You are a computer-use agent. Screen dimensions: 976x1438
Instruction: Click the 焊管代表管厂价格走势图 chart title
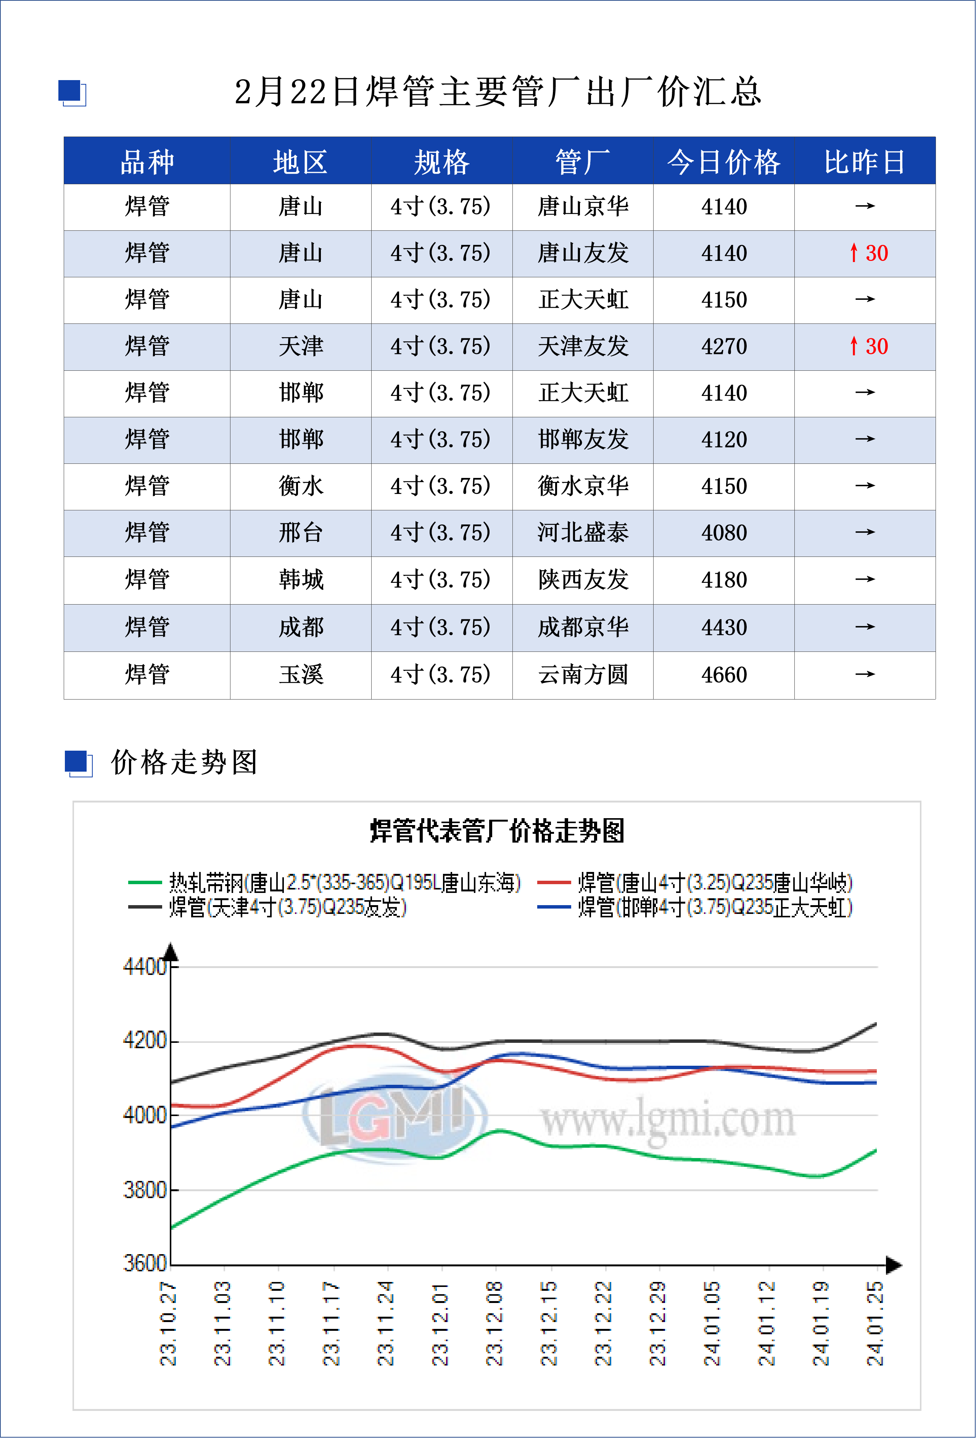pos(497,831)
